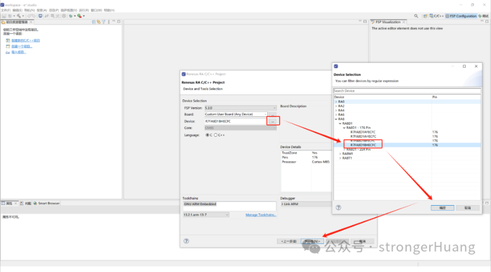Expand the RA8M1 tree node
This screenshot has height=272, width=491.
[340, 154]
